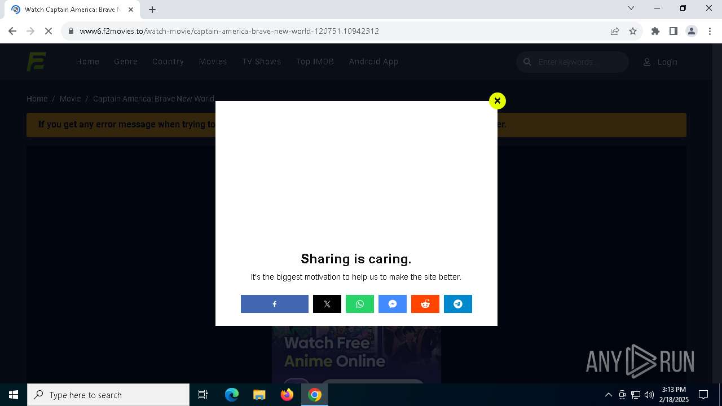The image size is (722, 406).
Task: Select the Watch Captain America tab
Action: 72,10
